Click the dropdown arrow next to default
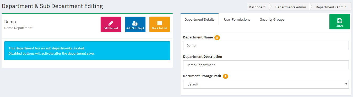Viewport: 353px width, 97px height. coord(346,84)
